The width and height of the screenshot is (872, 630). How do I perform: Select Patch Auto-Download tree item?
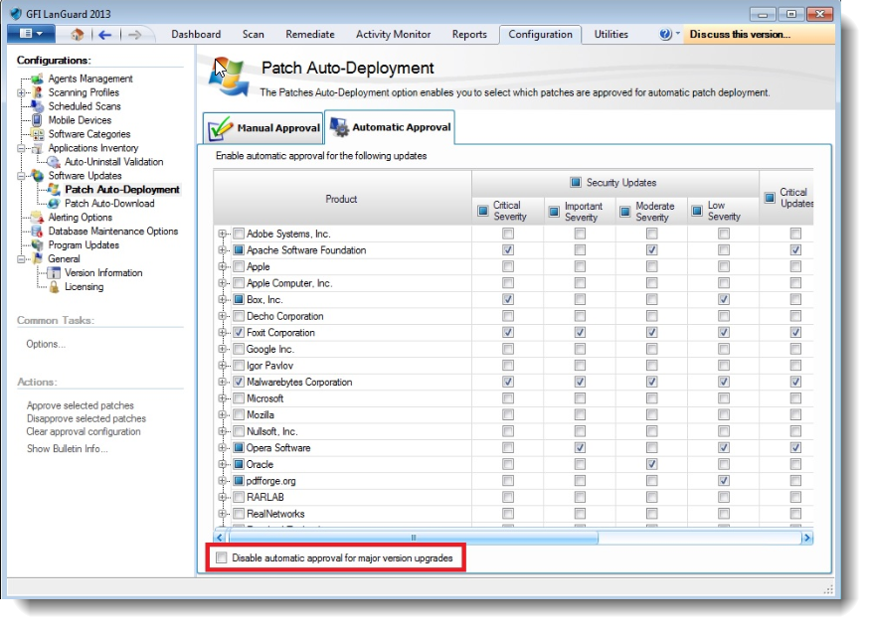coord(109,204)
